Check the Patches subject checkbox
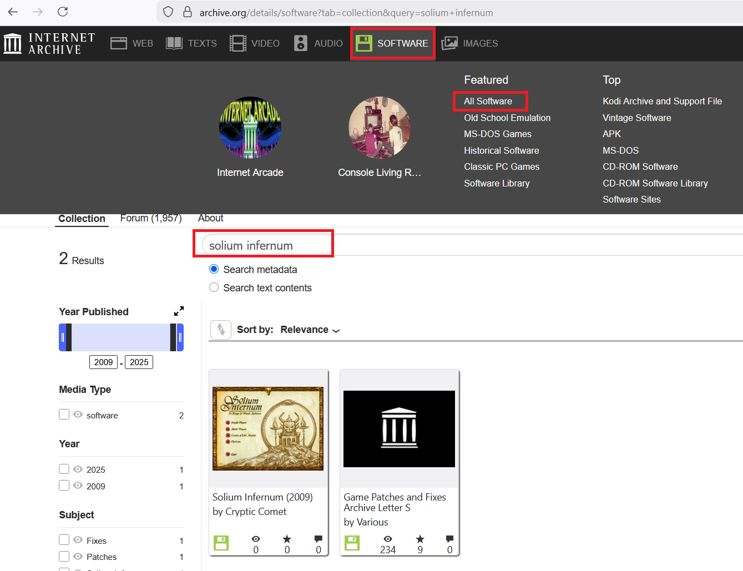Screen dimensions: 743x571 [x=64, y=556]
